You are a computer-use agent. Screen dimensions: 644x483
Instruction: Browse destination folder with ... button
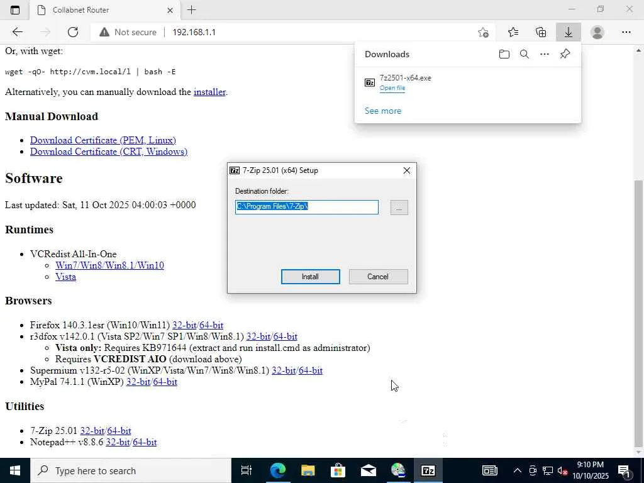tap(399, 208)
